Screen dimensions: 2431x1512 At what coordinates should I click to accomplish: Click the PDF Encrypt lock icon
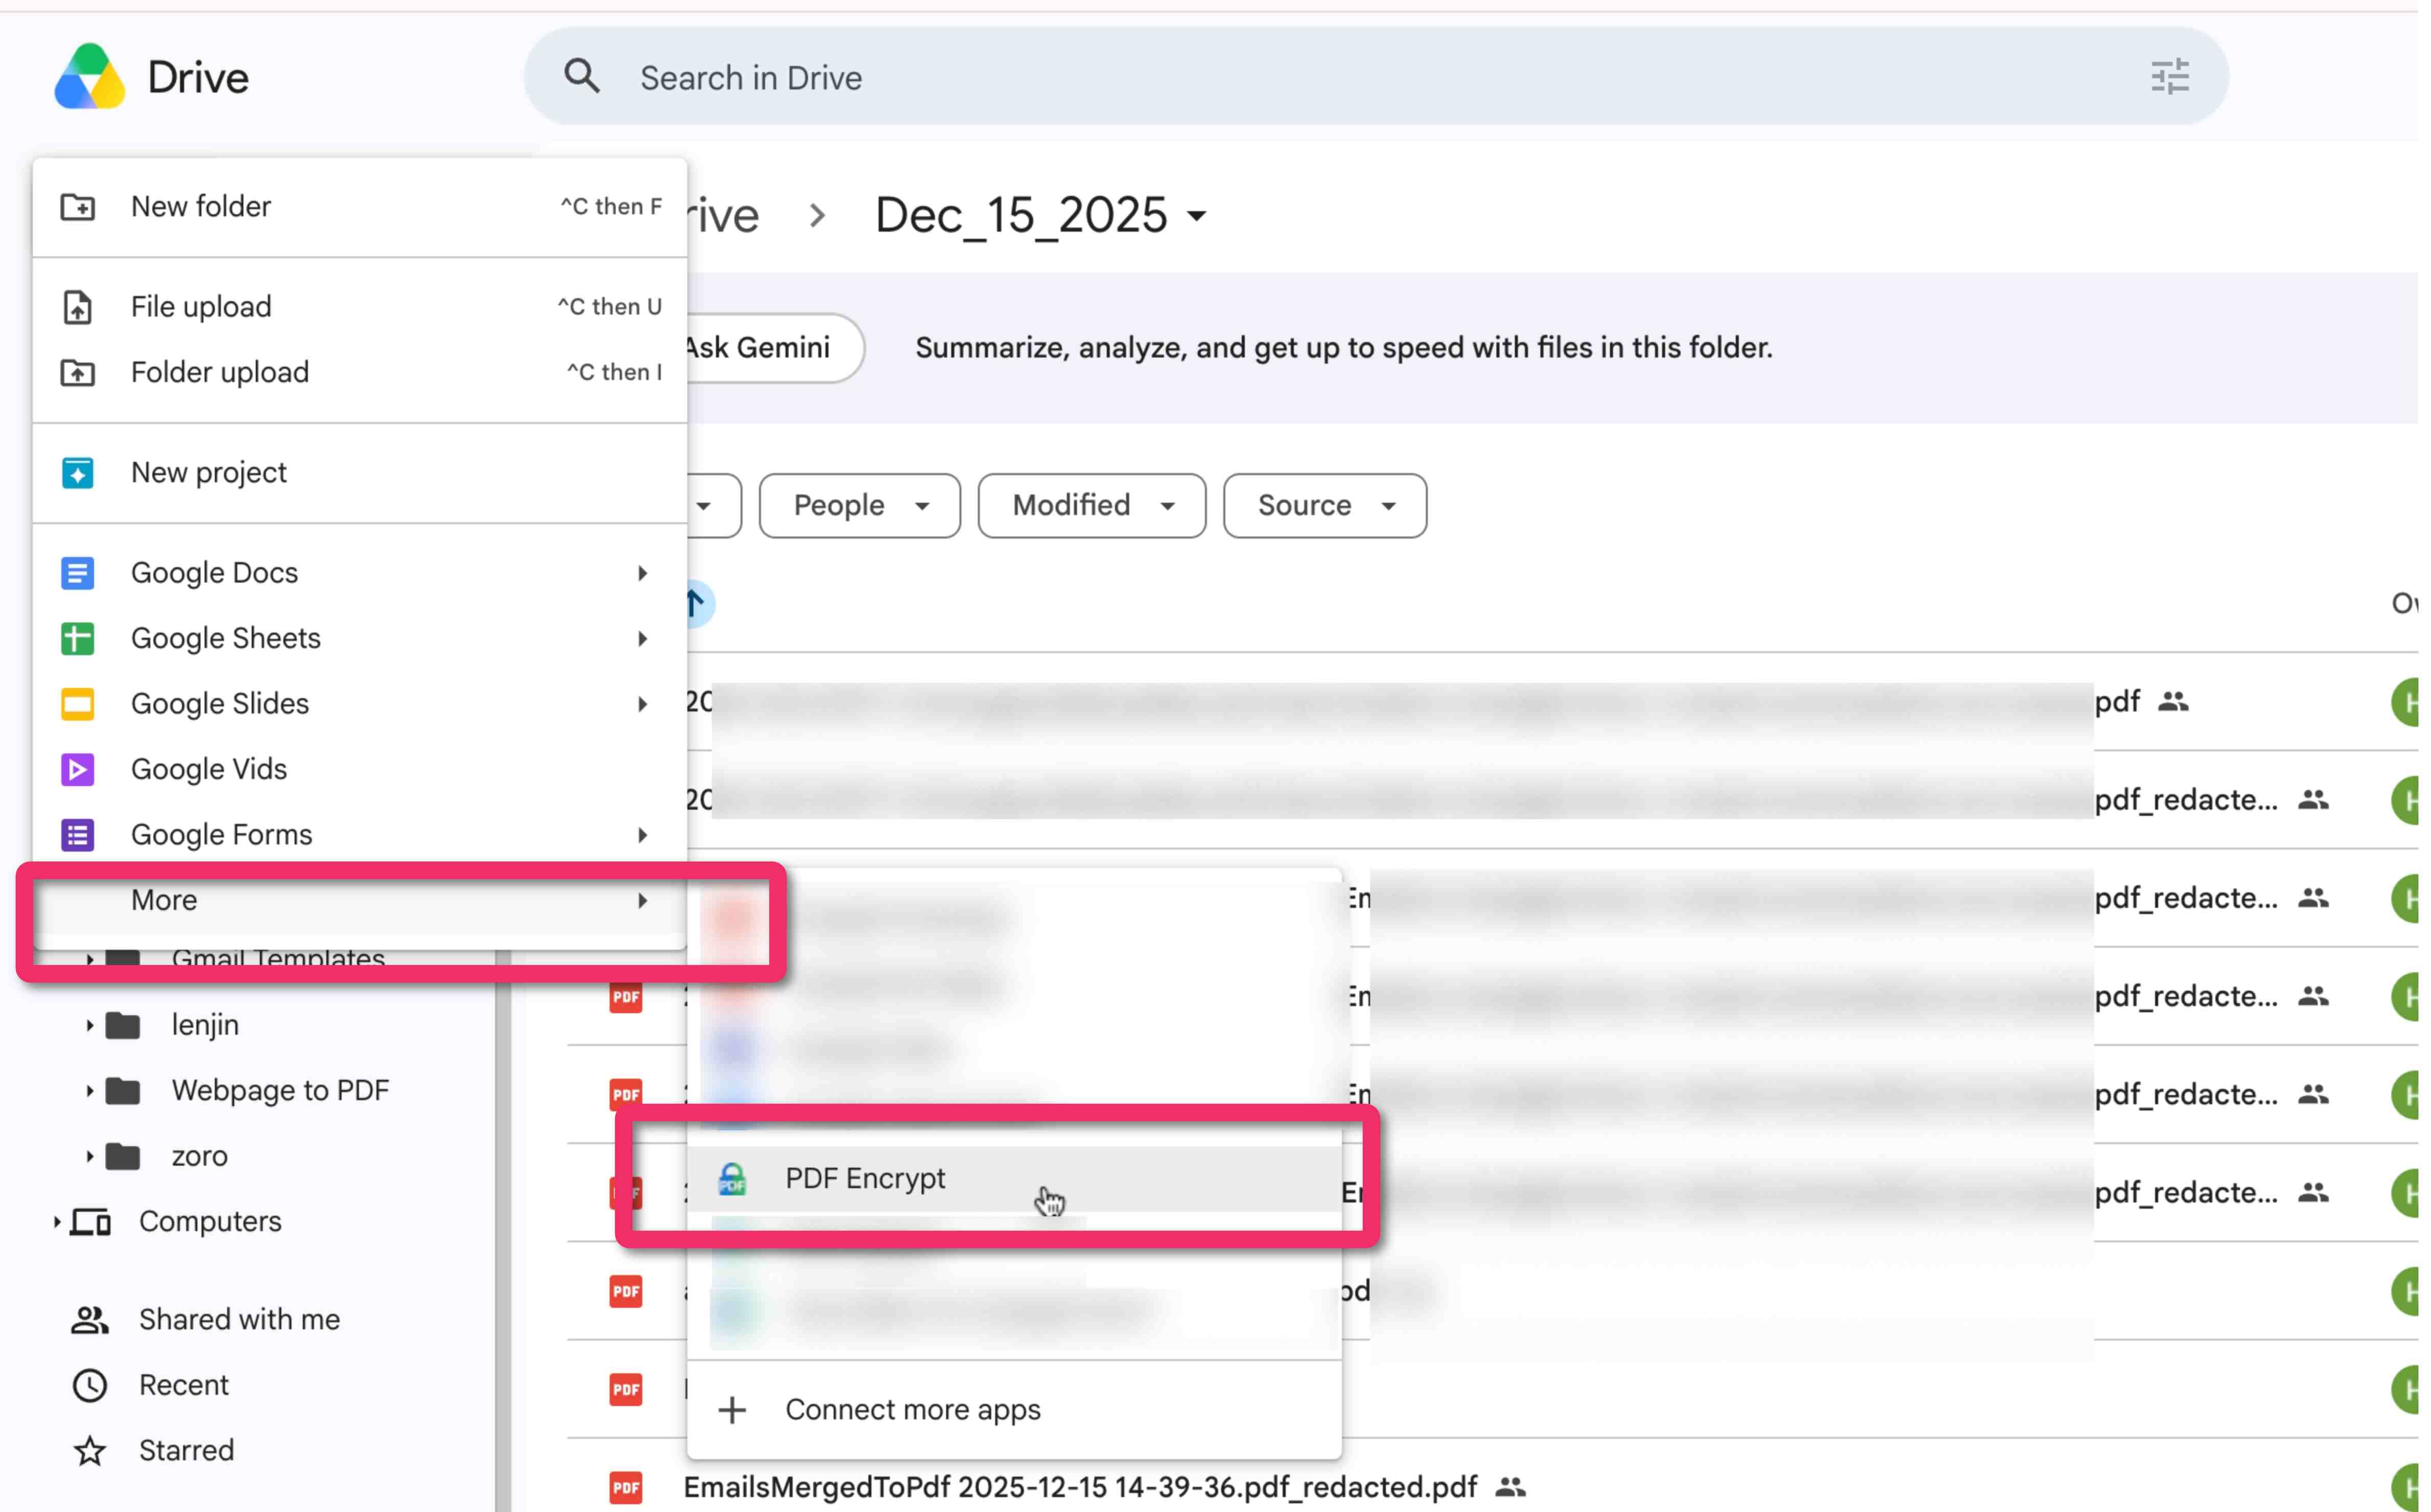click(733, 1179)
